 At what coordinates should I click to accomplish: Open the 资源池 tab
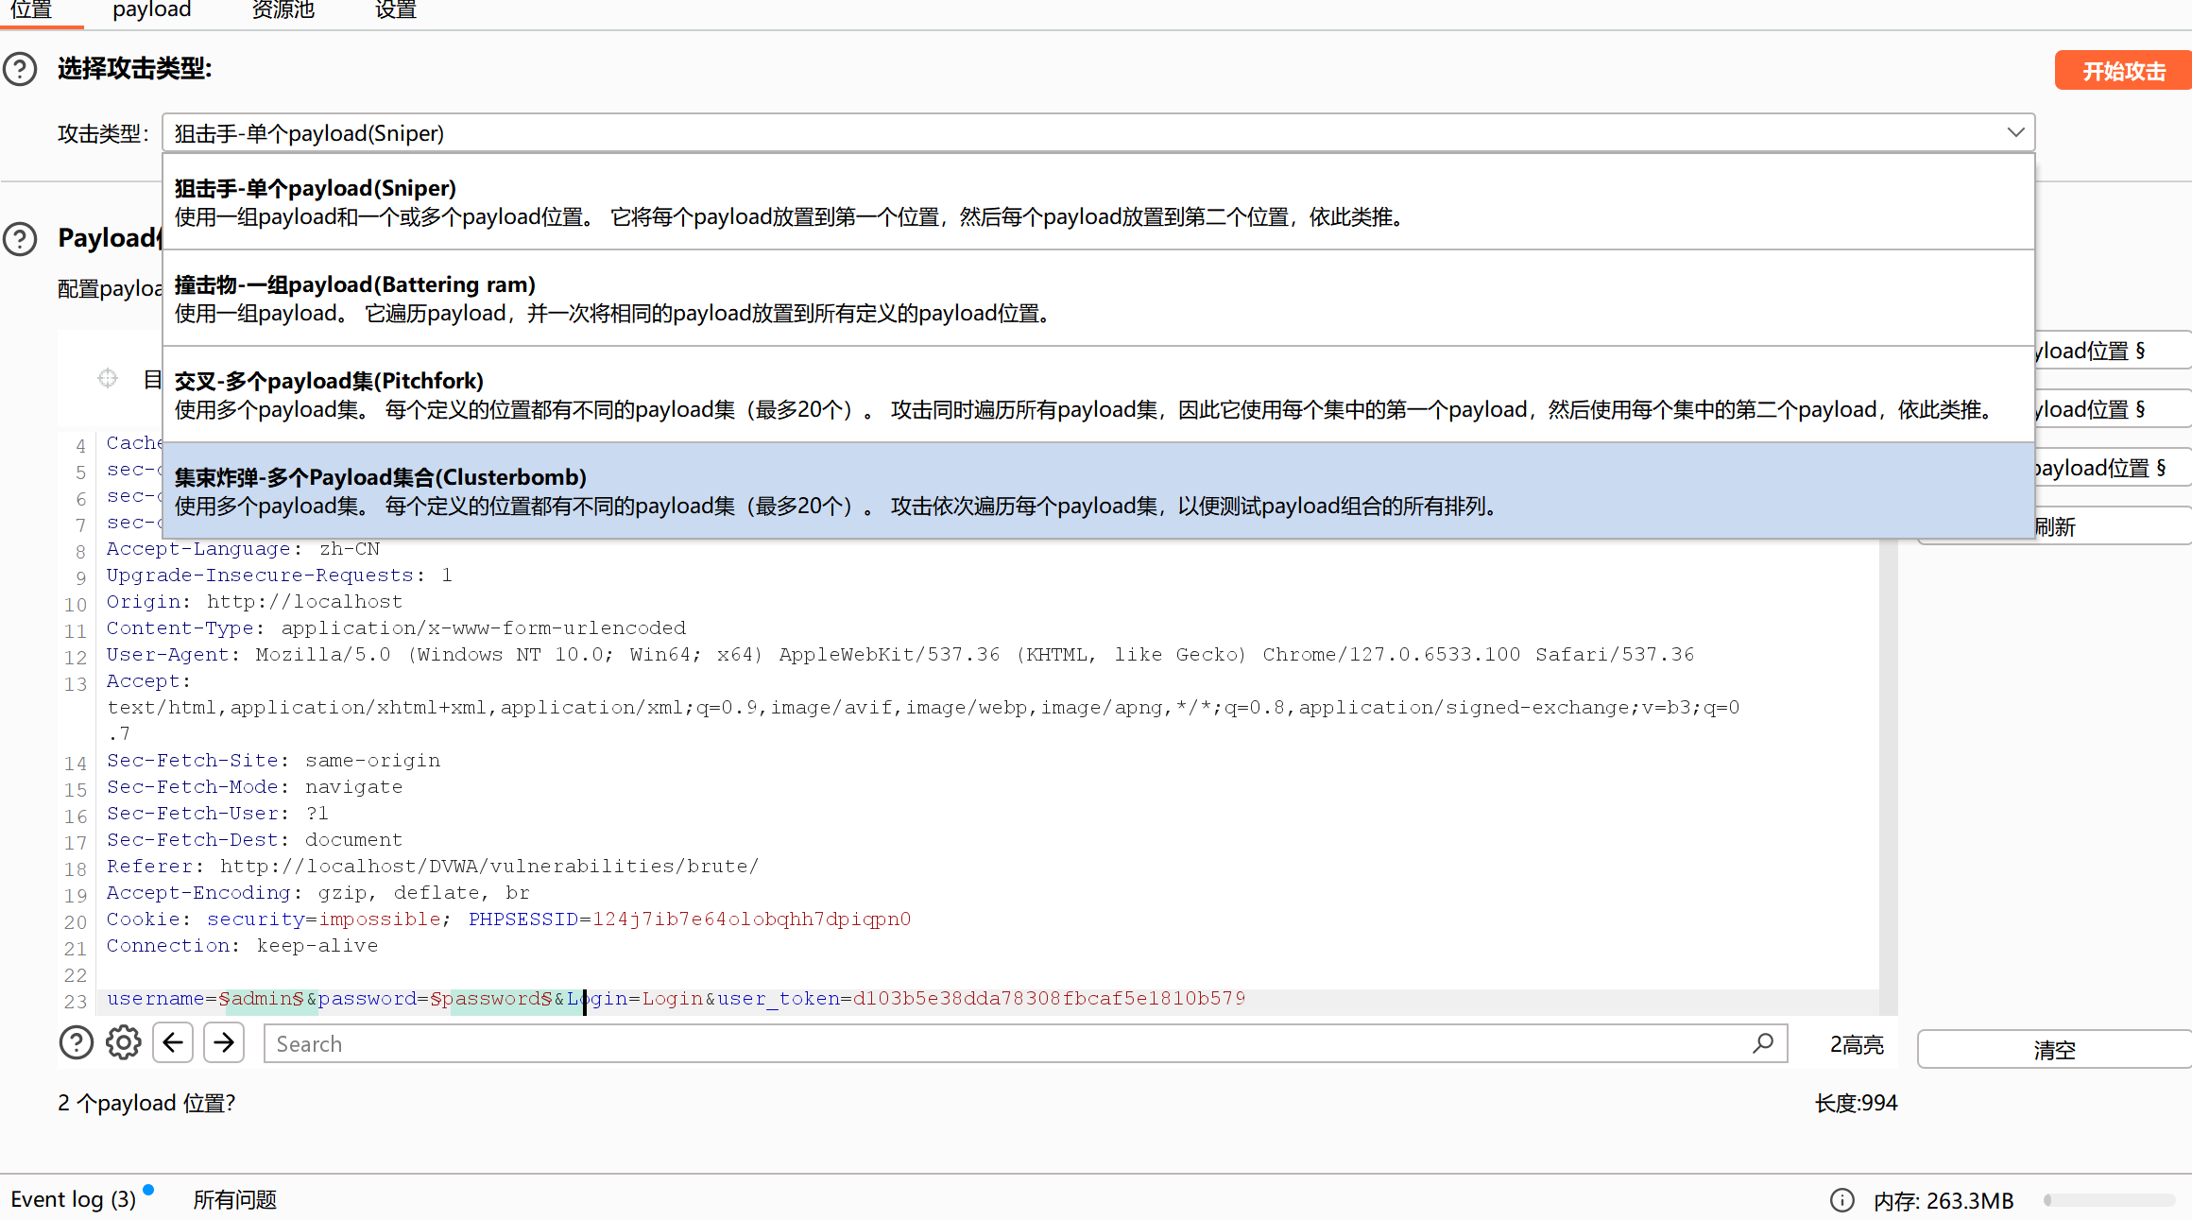point(283,10)
